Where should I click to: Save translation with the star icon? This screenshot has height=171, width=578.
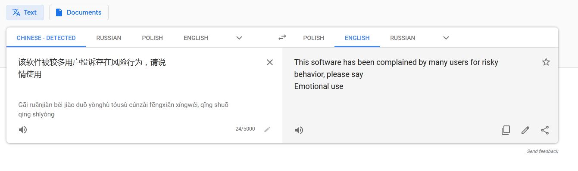tap(546, 62)
